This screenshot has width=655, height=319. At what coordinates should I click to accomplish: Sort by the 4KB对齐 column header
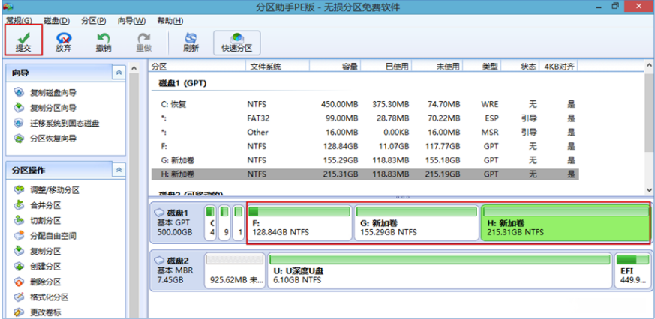pyautogui.click(x=557, y=67)
